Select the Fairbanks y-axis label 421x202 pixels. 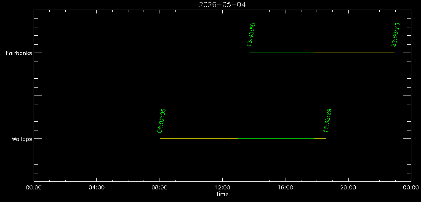pos(18,53)
